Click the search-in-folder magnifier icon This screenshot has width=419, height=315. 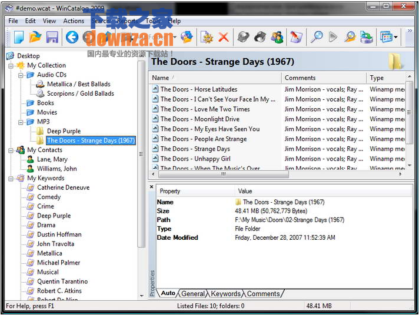coord(350,37)
